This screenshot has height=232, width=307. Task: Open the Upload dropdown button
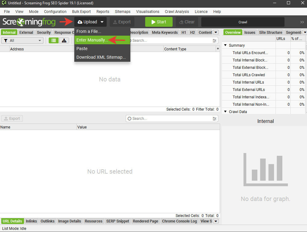point(90,22)
